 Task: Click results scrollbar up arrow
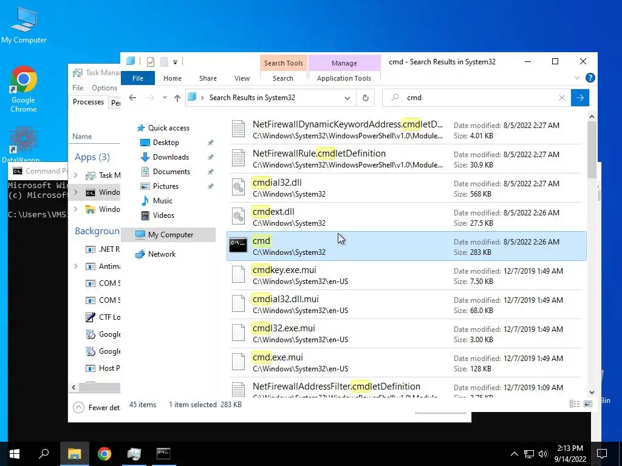click(x=592, y=116)
